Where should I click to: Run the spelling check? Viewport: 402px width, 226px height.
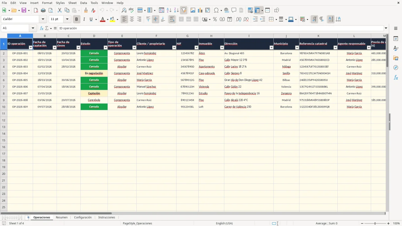[131, 10]
